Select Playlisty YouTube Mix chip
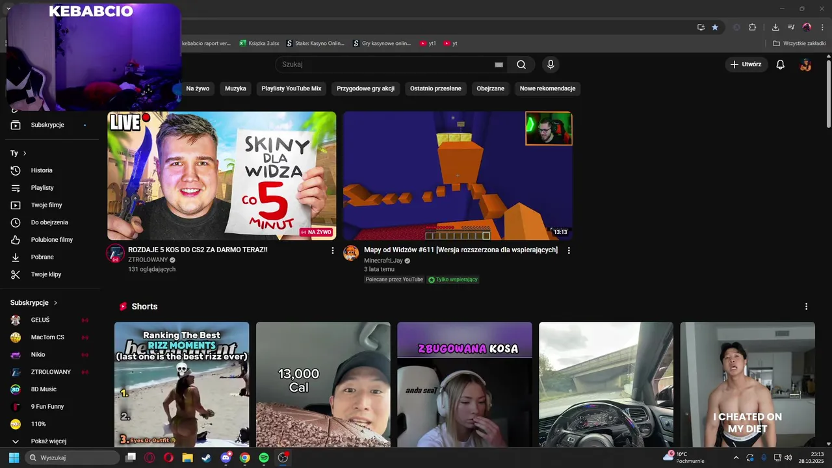The height and width of the screenshot is (468, 832). (291, 88)
